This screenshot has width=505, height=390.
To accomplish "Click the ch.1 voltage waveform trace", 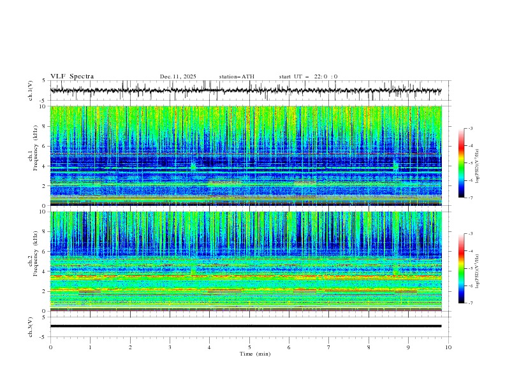I will pyautogui.click(x=245, y=90).
